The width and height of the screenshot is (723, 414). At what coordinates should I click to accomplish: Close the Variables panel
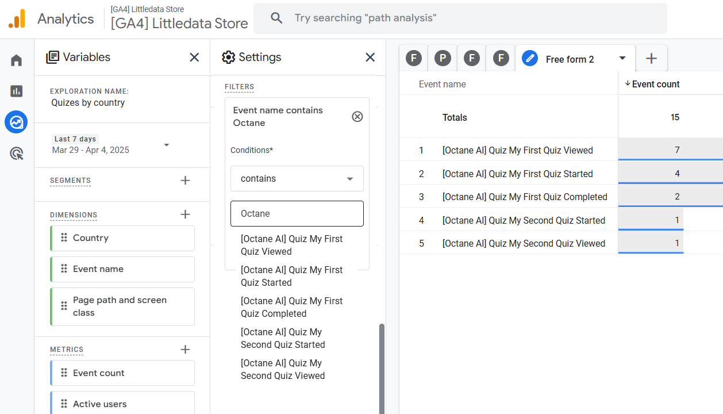(194, 57)
